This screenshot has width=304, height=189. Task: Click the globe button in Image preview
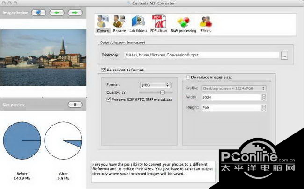(x=38, y=13)
